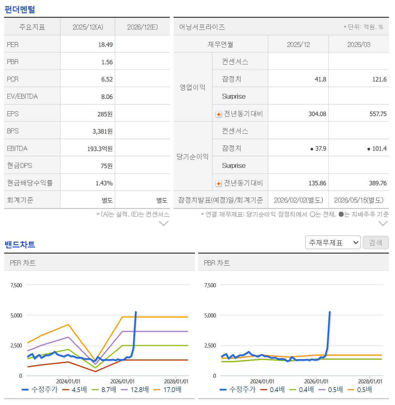Select 영업이익 전년동기대비 value 557.75
The width and height of the screenshot is (395, 405).
point(378,114)
